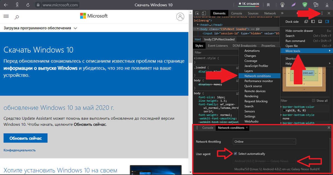Screen dimensions: 333x175
Task: Click the Обновить сейчас button
Action: [x=26, y=138]
